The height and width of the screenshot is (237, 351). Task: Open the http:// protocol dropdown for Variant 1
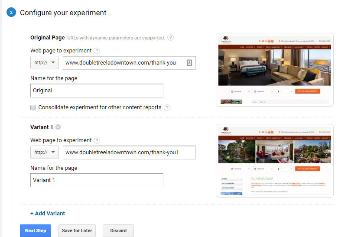[45, 153]
